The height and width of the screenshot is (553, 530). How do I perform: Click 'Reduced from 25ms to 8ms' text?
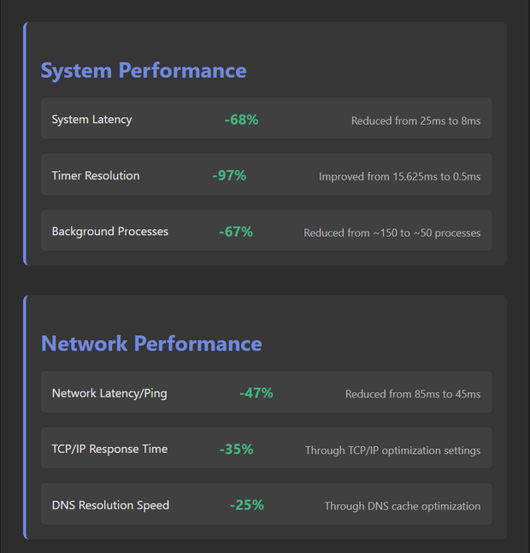click(415, 121)
